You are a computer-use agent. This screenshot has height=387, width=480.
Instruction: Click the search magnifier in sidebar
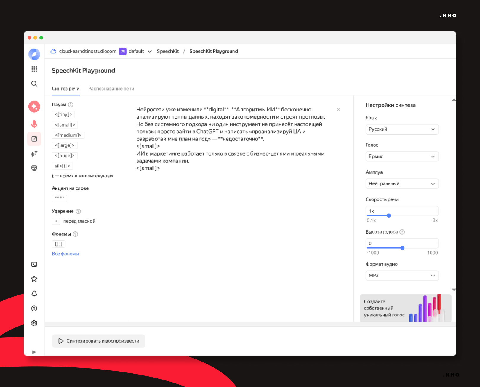coord(34,84)
